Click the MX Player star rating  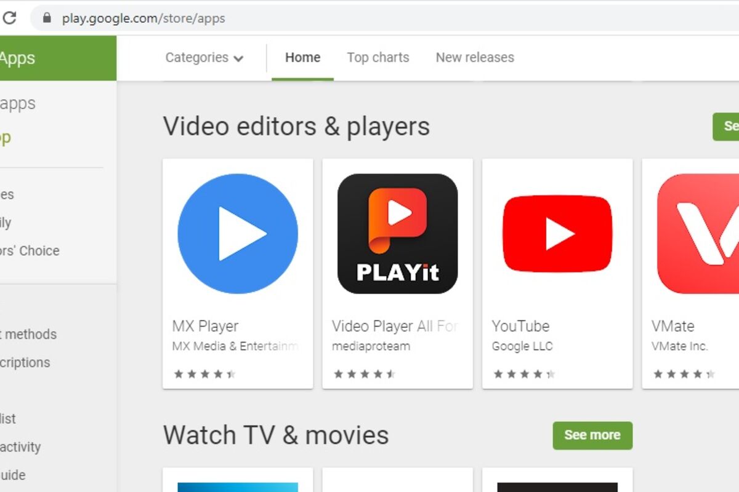pos(204,374)
